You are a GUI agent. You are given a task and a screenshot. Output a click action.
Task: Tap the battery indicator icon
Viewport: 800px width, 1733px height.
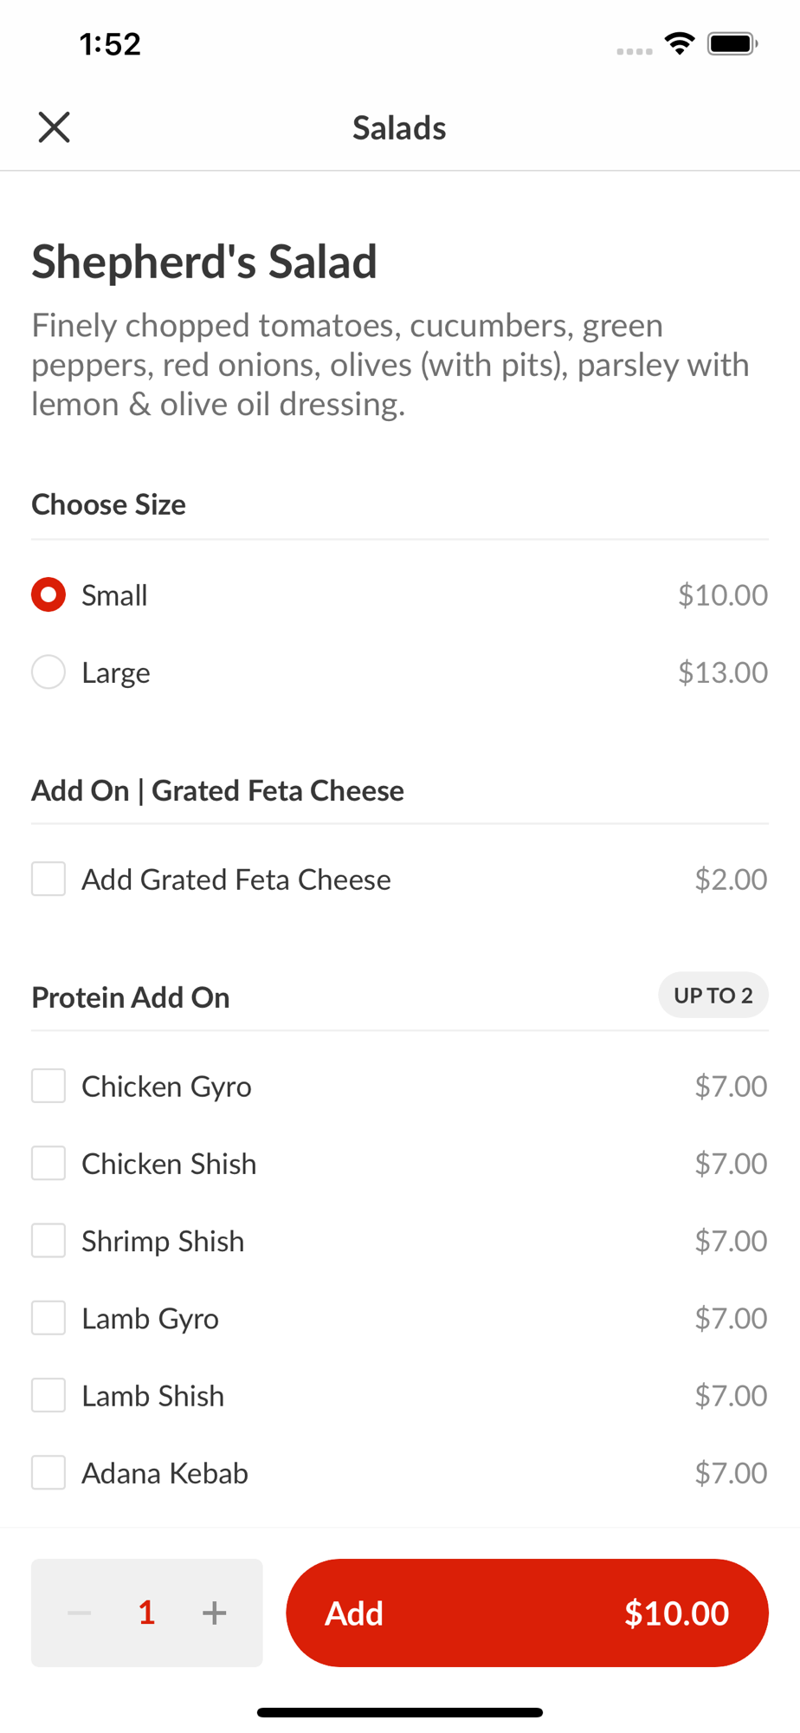pos(732,43)
